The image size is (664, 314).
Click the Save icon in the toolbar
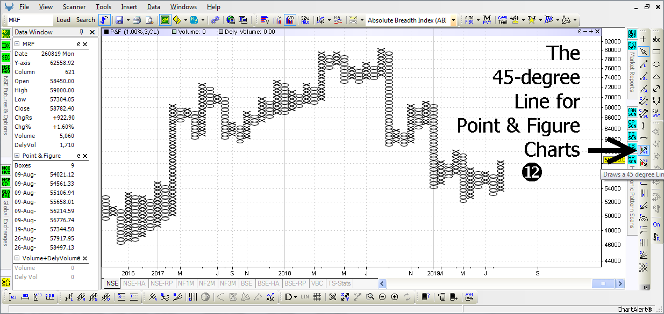[119, 20]
